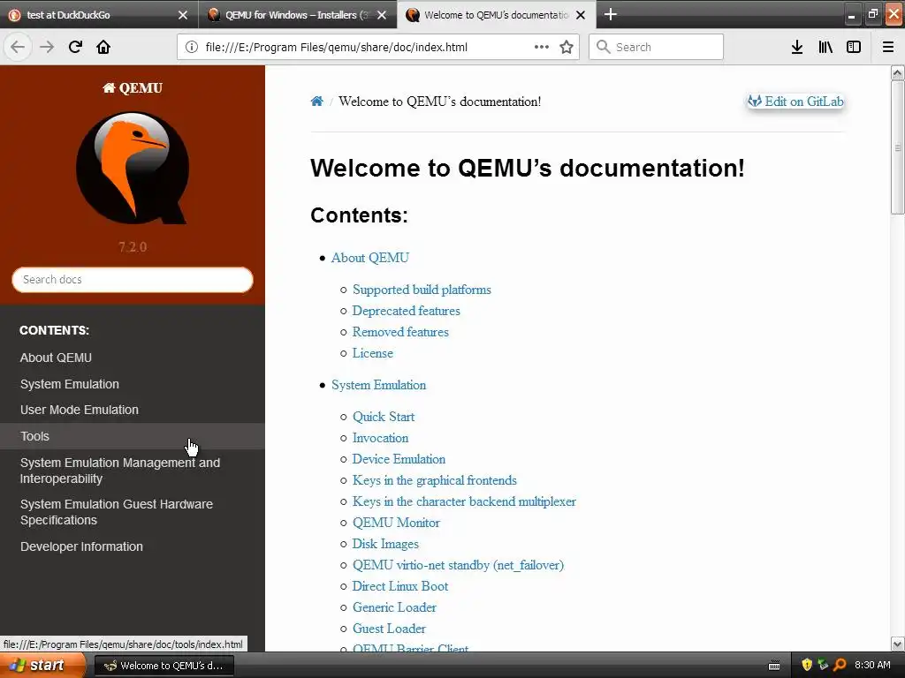Open the browser library

[825, 48]
